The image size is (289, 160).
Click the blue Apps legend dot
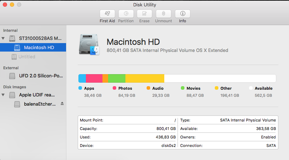point(80,88)
